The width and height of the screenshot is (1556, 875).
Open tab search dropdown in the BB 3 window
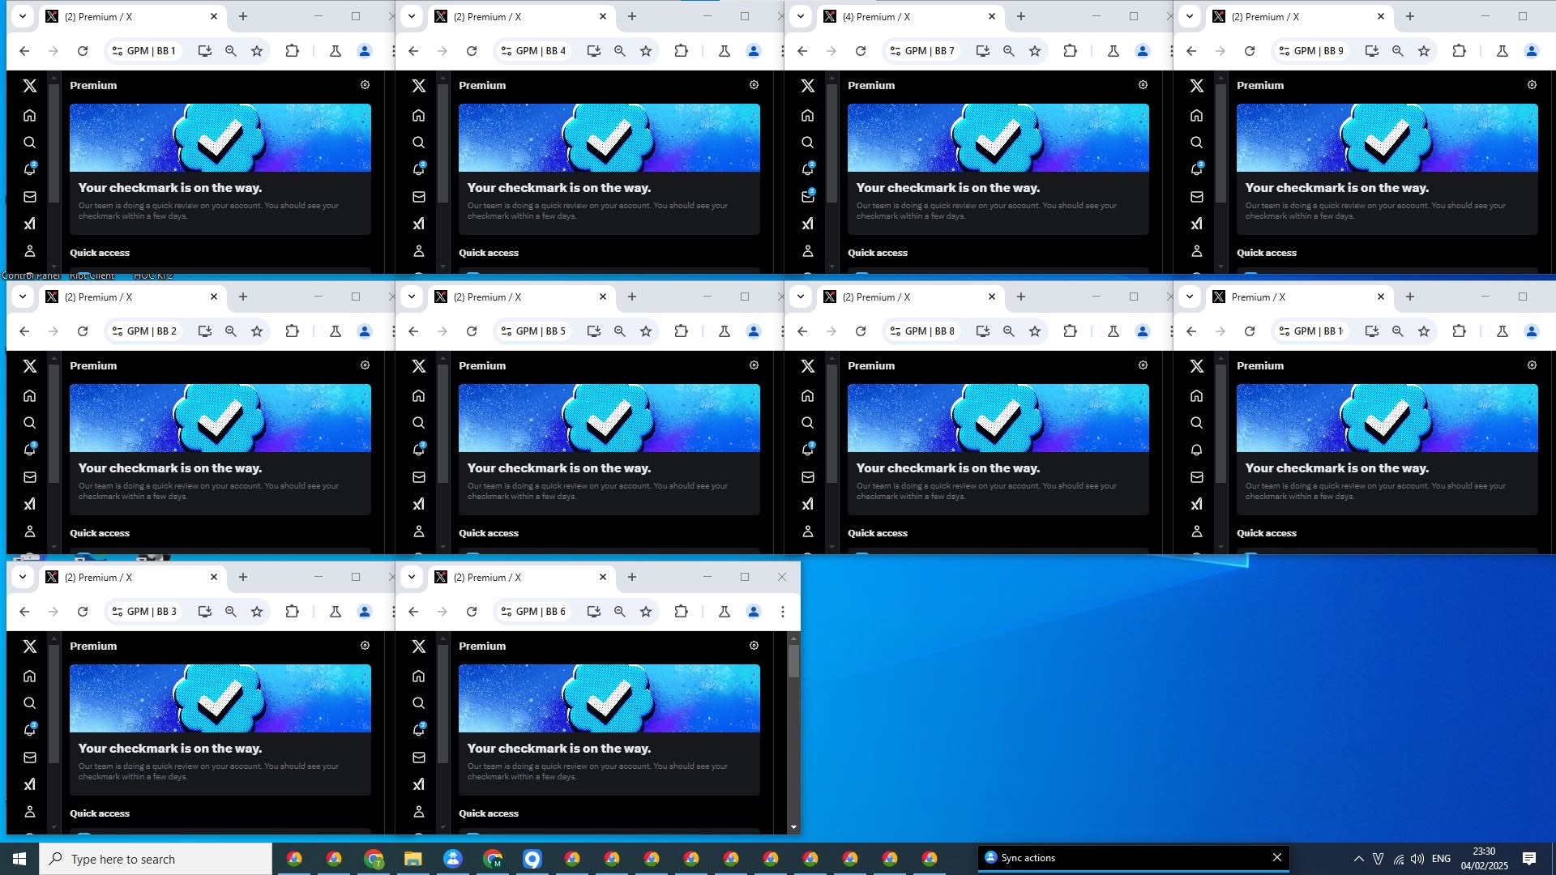23,577
